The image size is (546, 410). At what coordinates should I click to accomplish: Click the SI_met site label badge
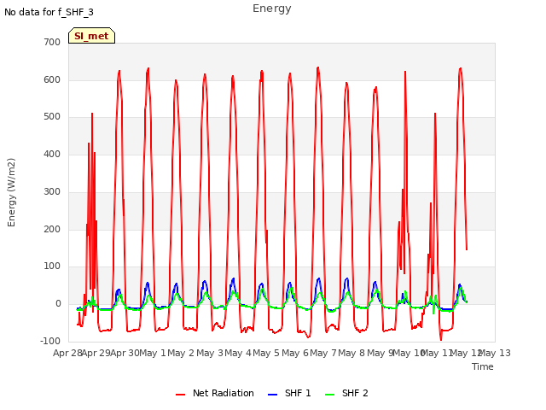click(x=91, y=36)
